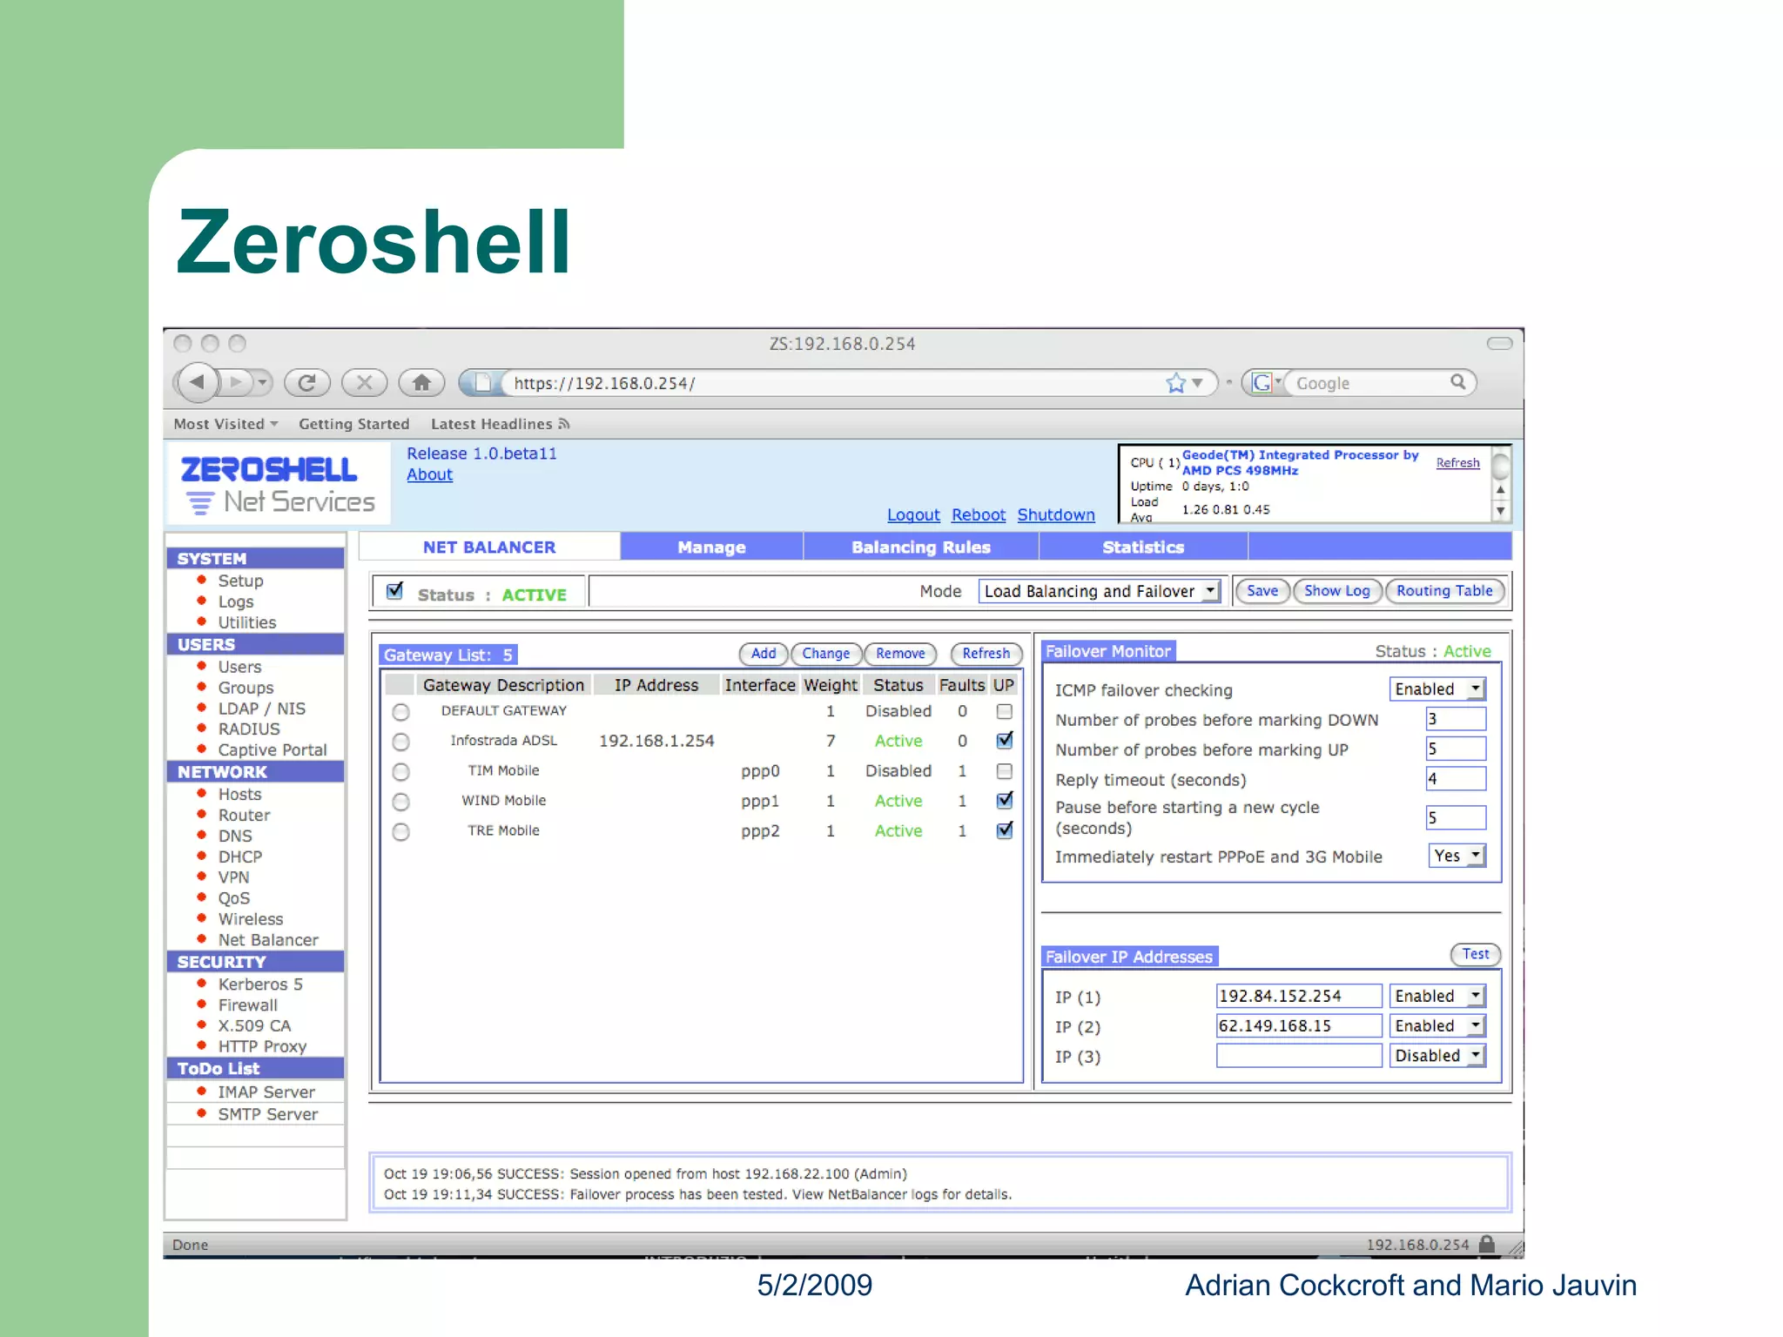The image size is (1783, 1337).
Task: Open the About link
Action: click(430, 474)
